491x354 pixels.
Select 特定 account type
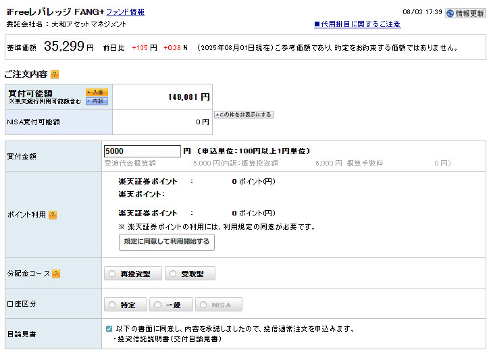pos(124,305)
